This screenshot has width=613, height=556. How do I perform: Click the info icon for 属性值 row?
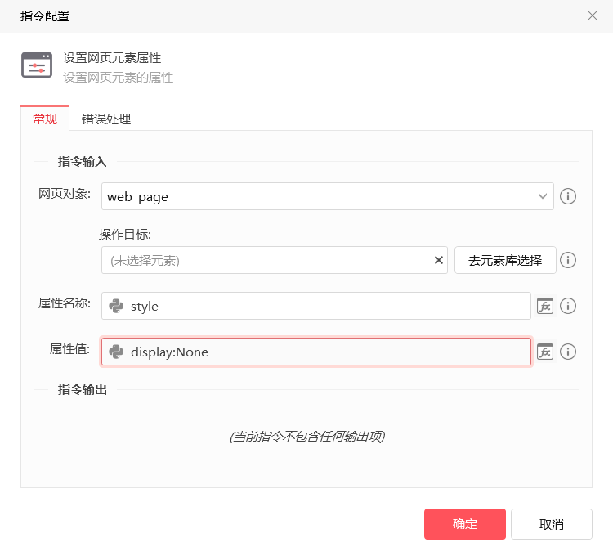pyautogui.click(x=568, y=352)
